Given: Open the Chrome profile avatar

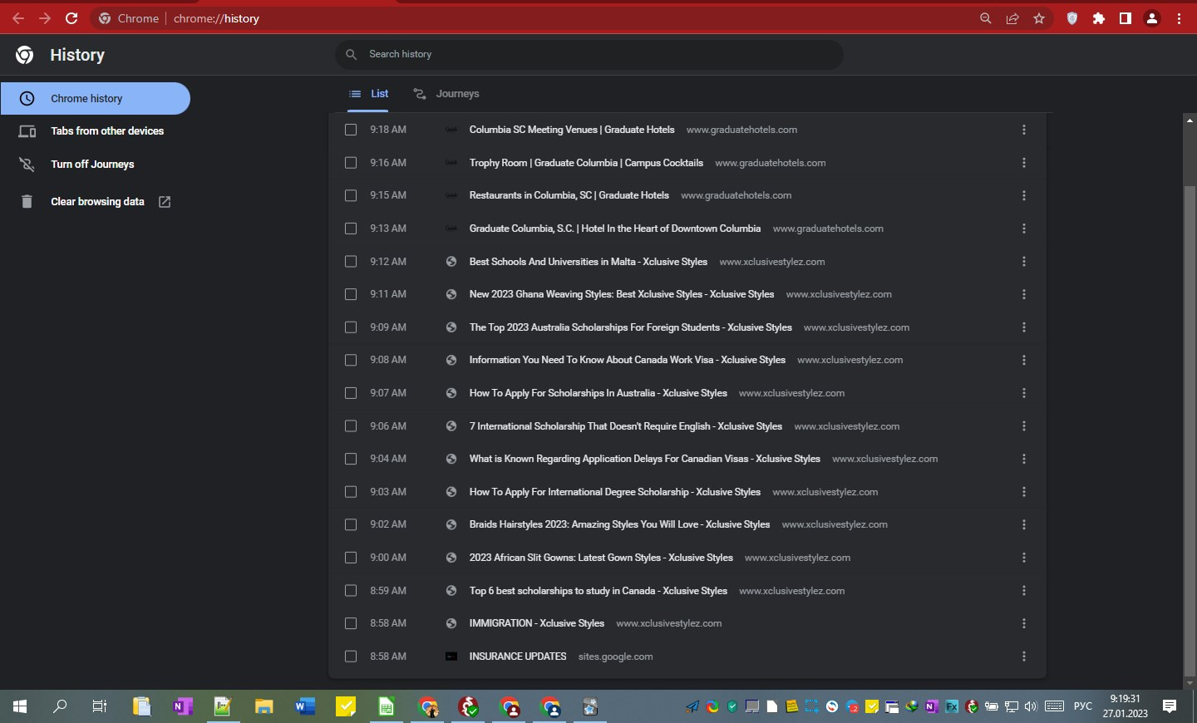Looking at the screenshot, I should (1152, 18).
